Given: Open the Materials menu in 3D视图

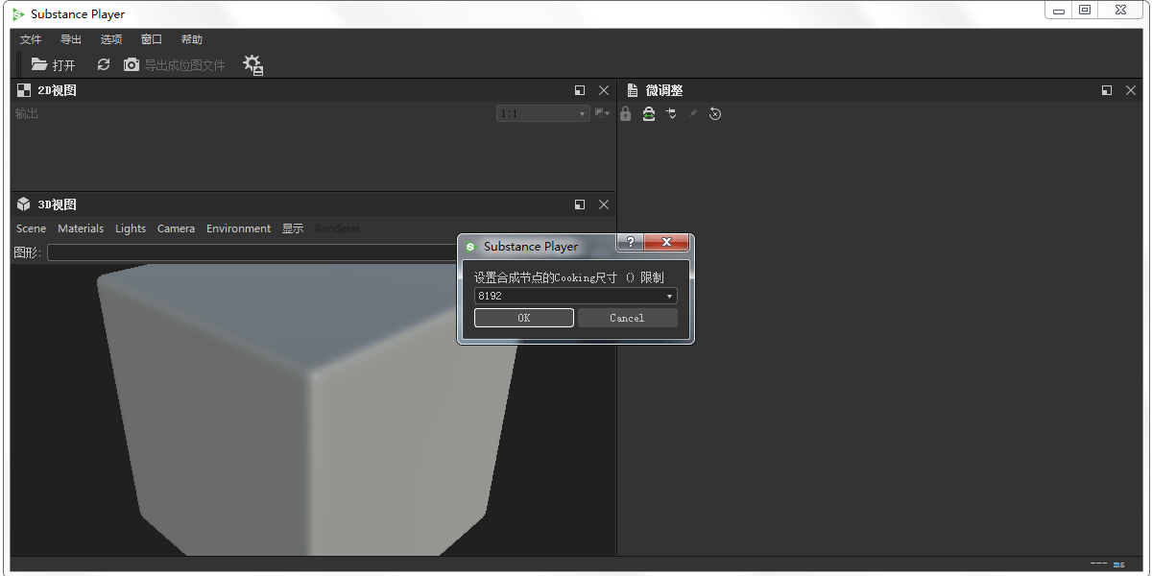Looking at the screenshot, I should coord(81,228).
